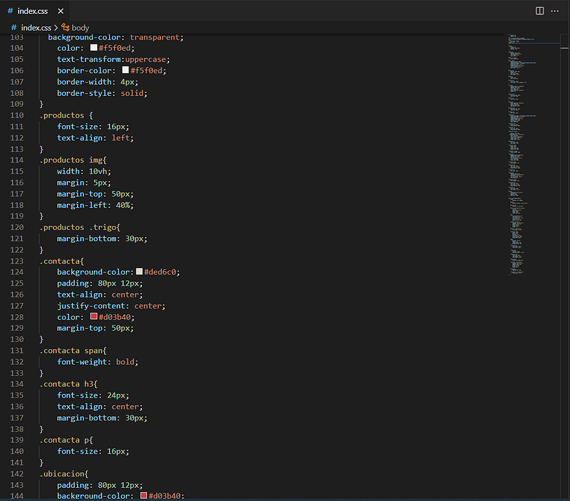Click the ".productos img{" selector line
Screen dimensions: 570x501
(x=73, y=160)
